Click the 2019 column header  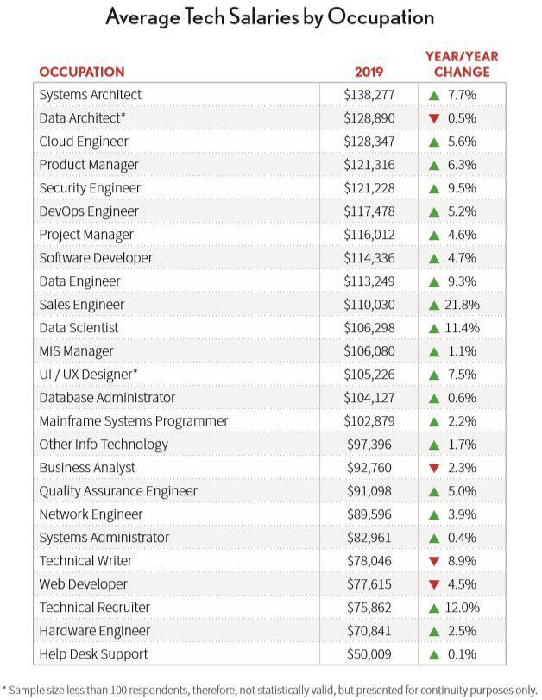point(369,72)
